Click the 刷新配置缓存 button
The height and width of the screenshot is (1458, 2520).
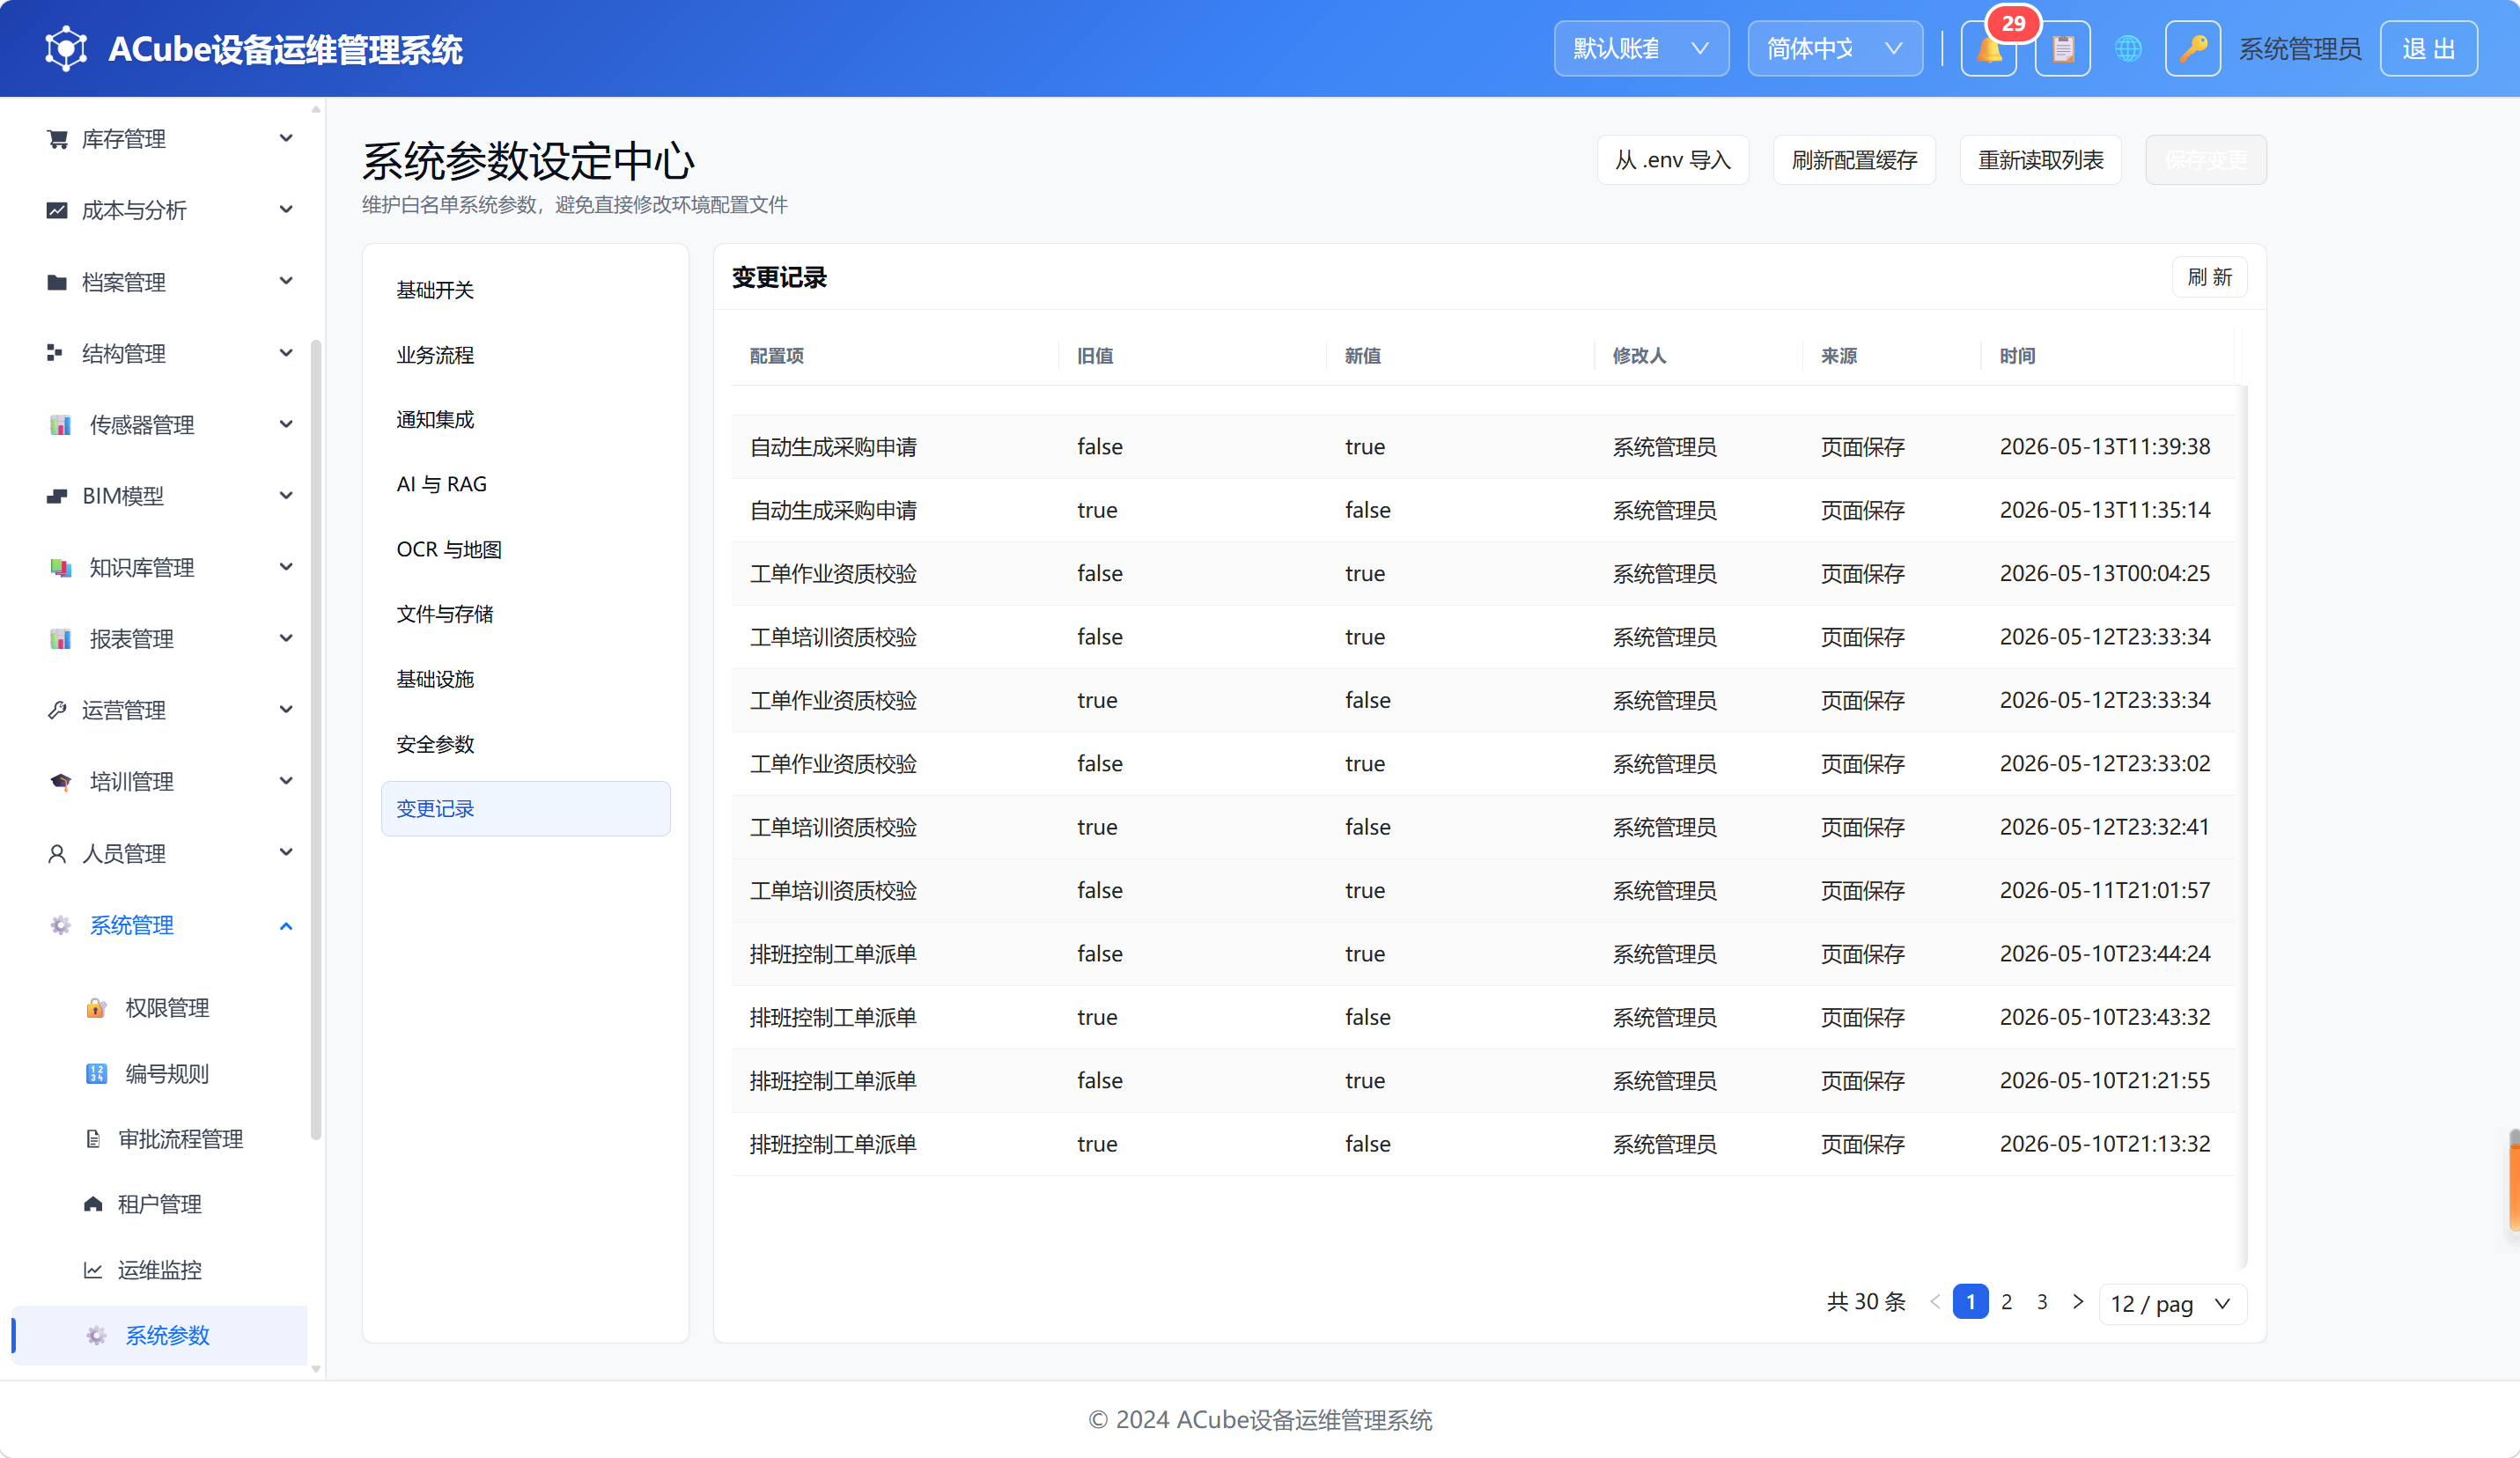coord(1854,160)
